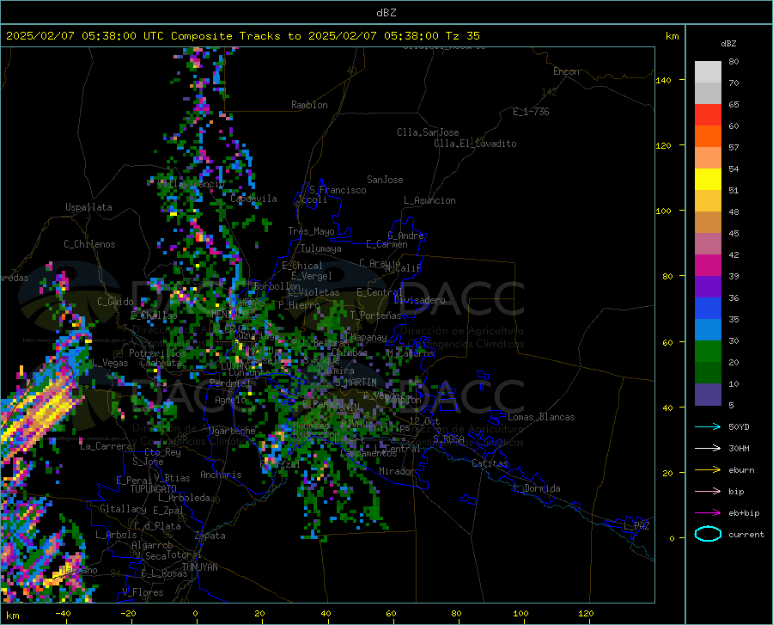The width and height of the screenshot is (773, 625).
Task: Click the -40 tick on bottom axis
Action: point(63,613)
